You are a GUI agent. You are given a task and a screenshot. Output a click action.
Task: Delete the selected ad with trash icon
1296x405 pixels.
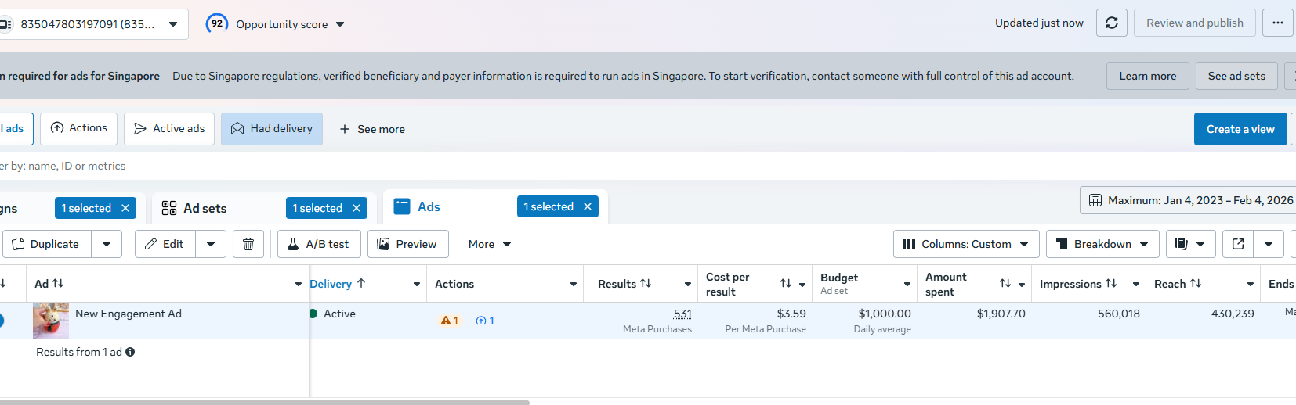248,244
